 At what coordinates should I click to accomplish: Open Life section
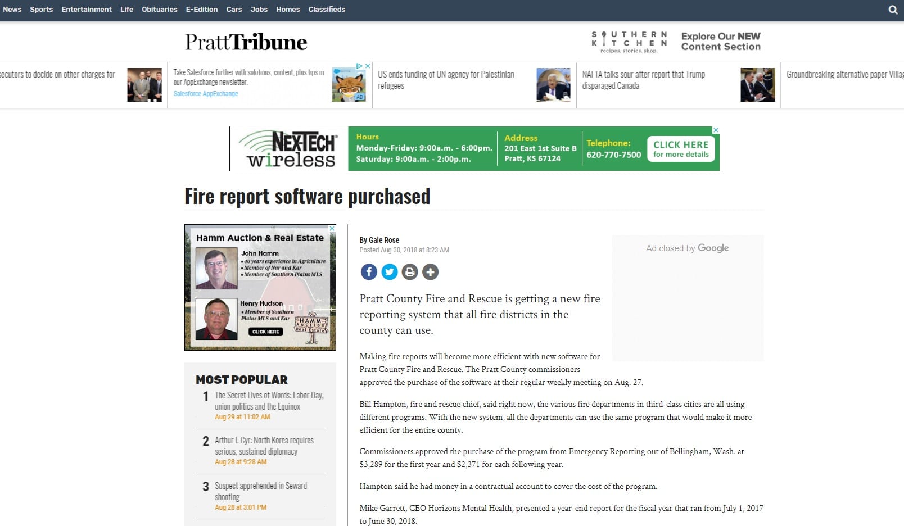point(127,10)
